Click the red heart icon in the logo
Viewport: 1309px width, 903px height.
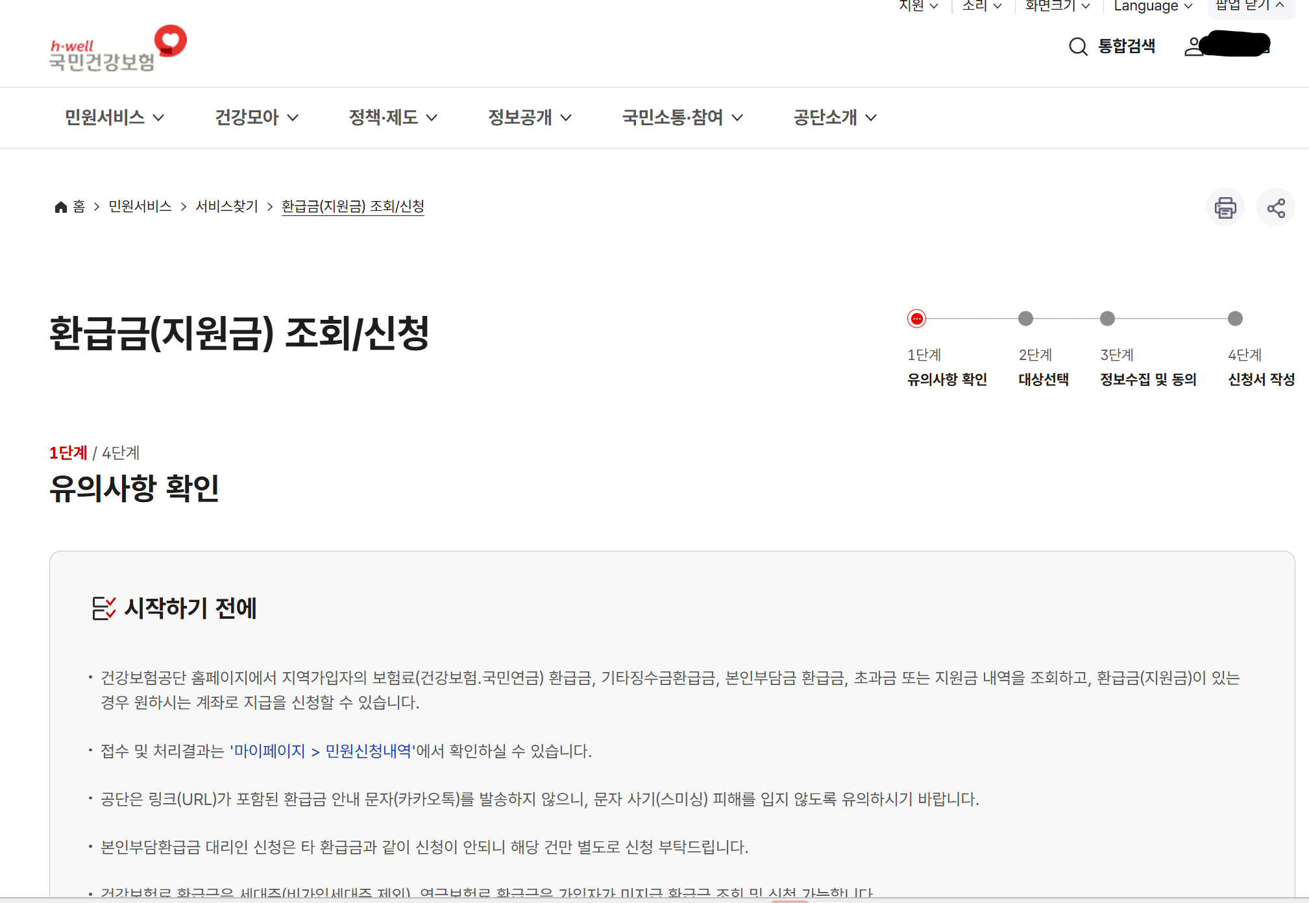[169, 41]
